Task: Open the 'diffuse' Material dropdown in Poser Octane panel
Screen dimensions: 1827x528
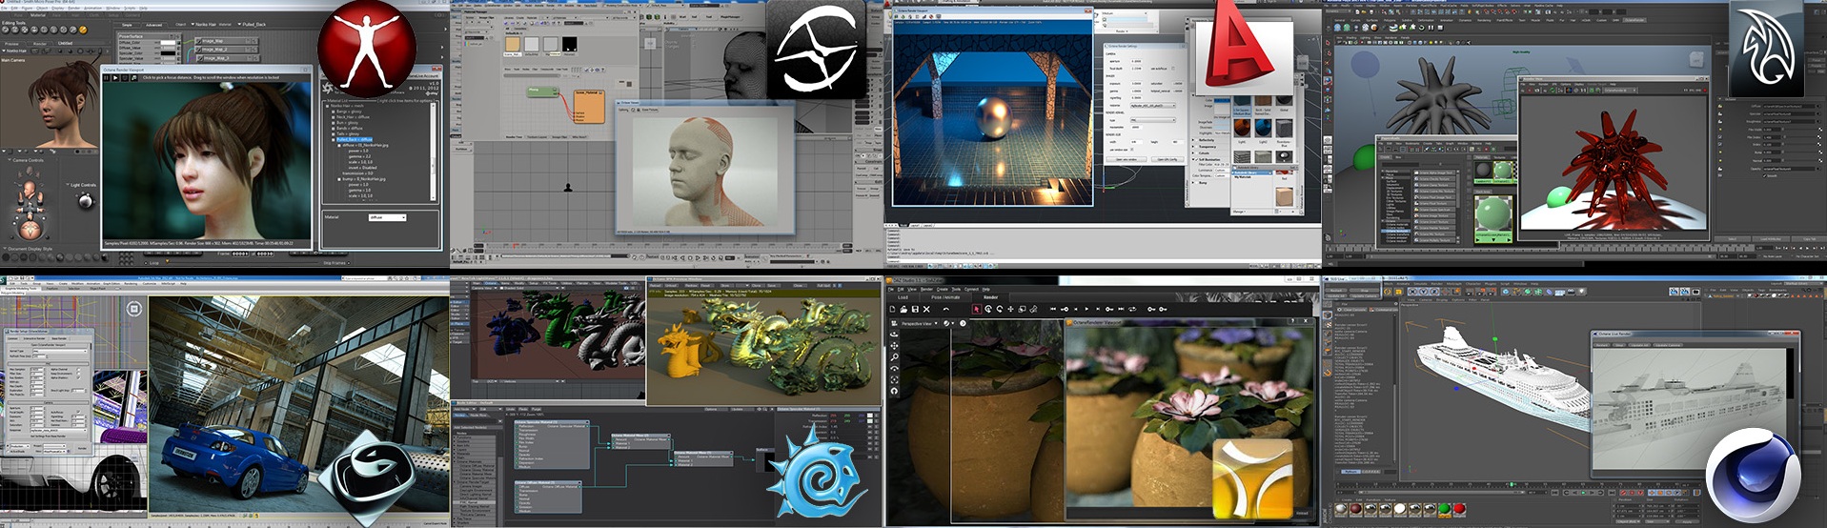Action: click(387, 217)
